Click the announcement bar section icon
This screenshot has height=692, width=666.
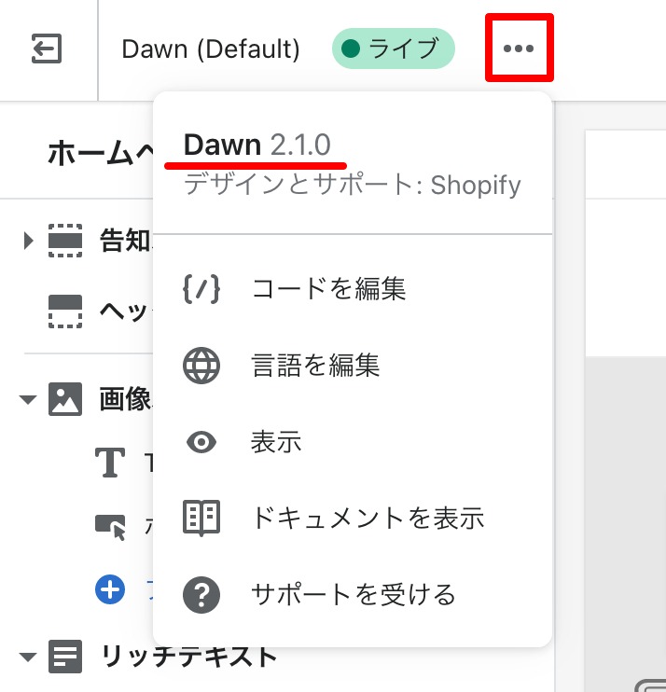tap(65, 241)
